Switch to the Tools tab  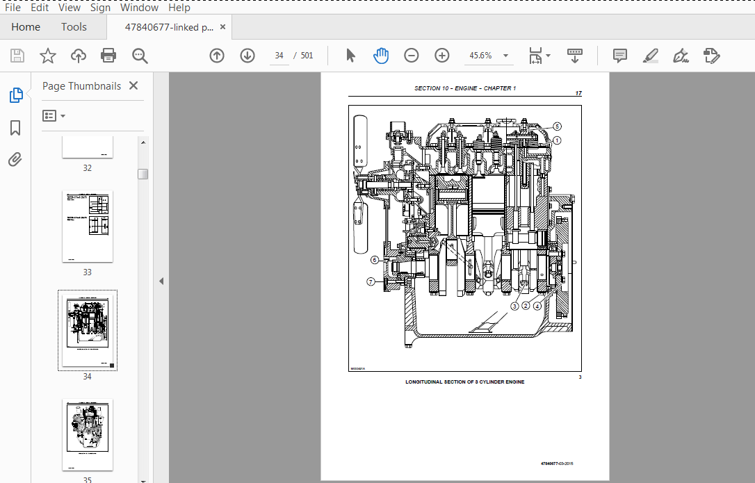click(x=74, y=27)
